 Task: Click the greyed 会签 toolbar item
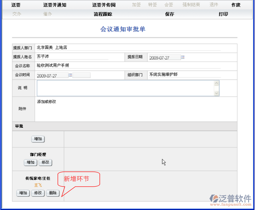coord(168,5)
